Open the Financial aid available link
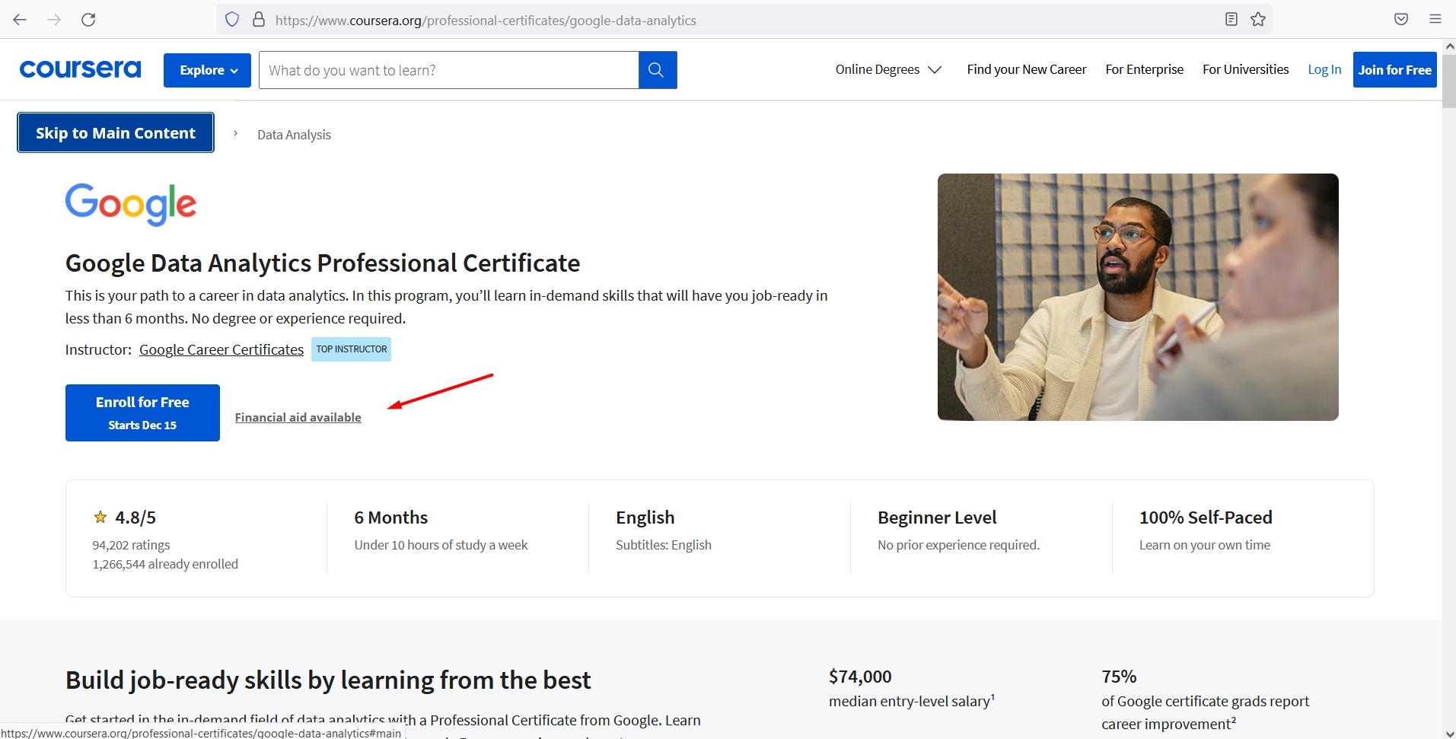 point(298,417)
